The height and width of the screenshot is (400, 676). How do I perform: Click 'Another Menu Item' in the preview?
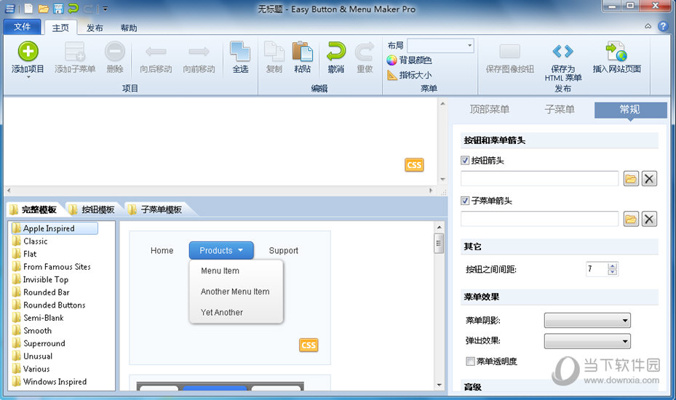click(235, 292)
